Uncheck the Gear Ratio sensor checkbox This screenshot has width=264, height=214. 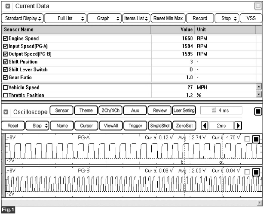(x=6, y=78)
